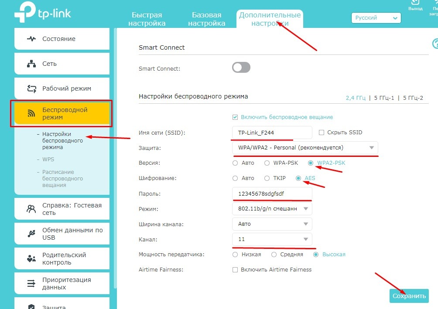Click the Защита shield icon
The width and height of the screenshot is (438, 309).
point(31,306)
